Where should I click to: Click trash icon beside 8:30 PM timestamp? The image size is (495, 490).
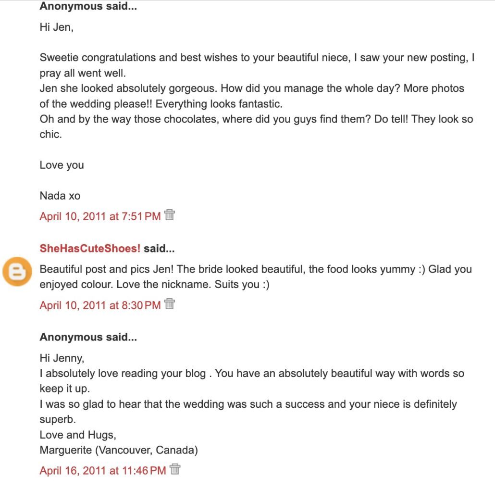pyautogui.click(x=169, y=304)
